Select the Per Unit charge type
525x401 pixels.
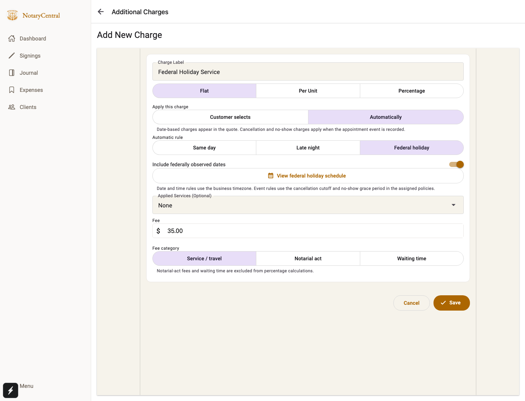pos(308,91)
